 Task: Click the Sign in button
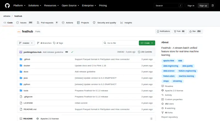pyautogui.click(x=191, y=5)
